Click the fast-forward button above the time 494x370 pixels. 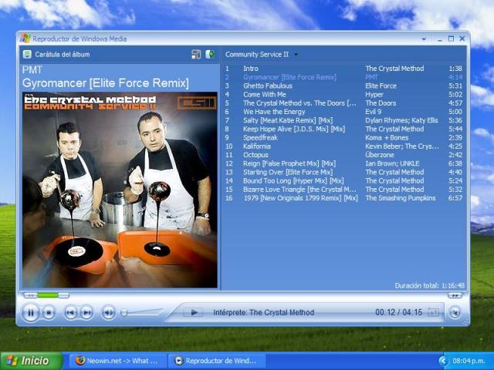coord(455,295)
